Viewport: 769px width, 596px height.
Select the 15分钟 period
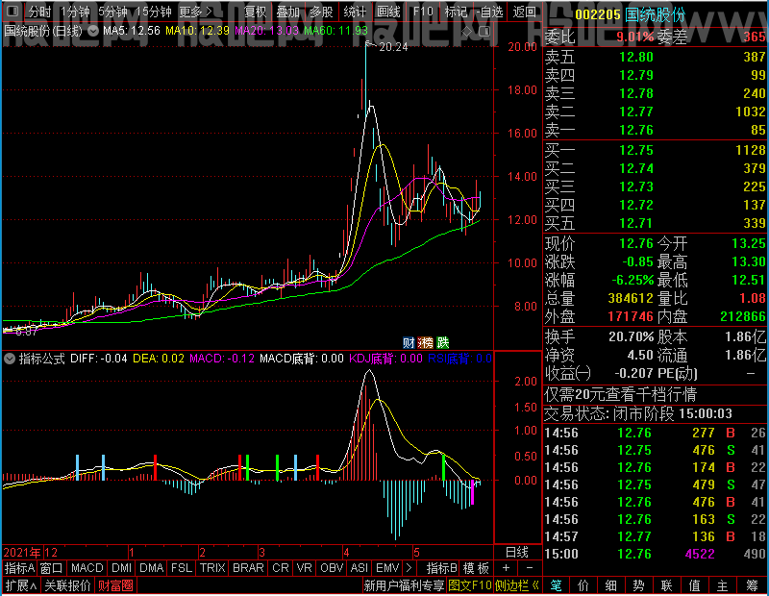[x=154, y=12]
